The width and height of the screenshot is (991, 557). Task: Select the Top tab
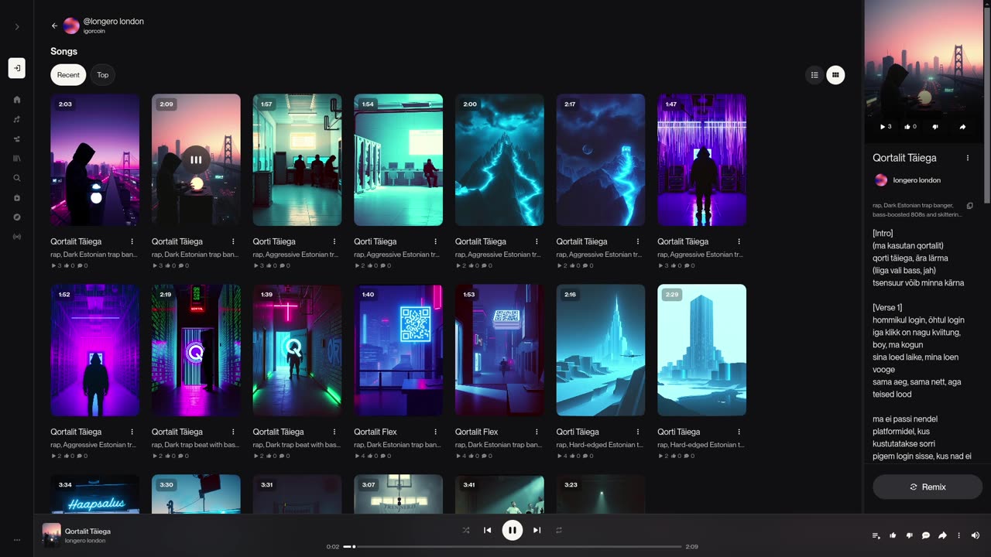pos(102,75)
